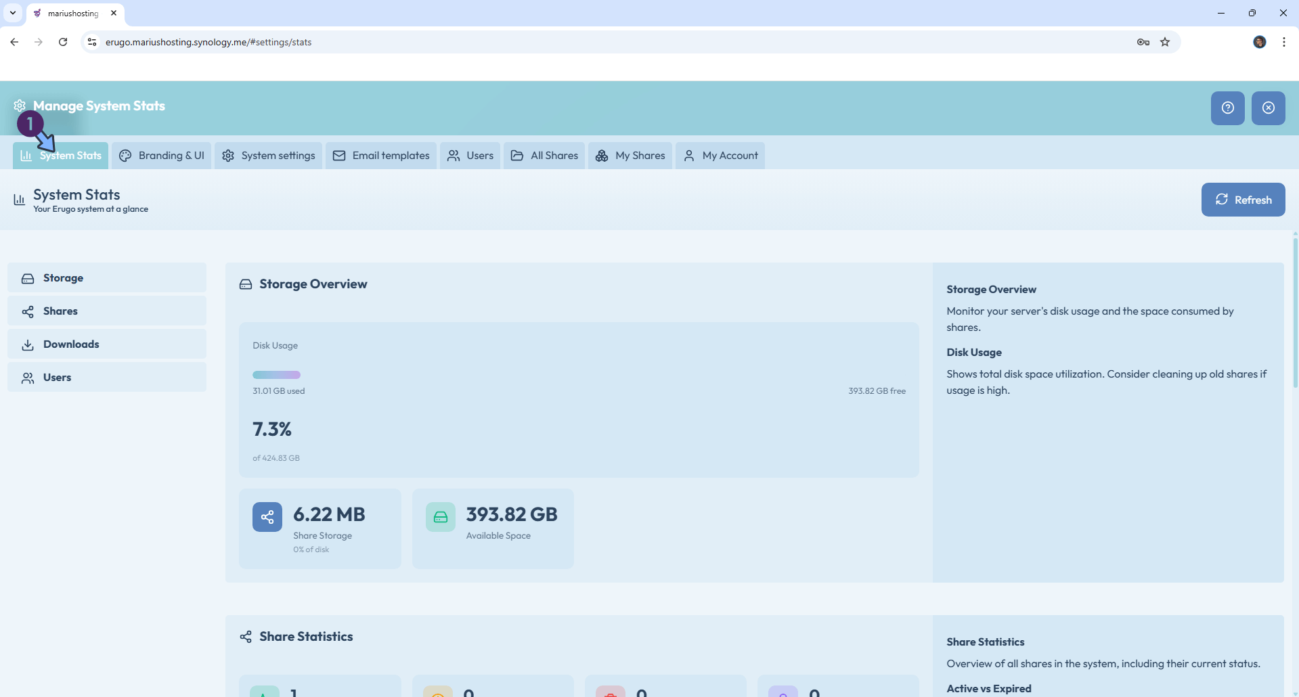Viewport: 1299px width, 697px height.
Task: Switch to the Email templates tab
Action: [x=381, y=155]
